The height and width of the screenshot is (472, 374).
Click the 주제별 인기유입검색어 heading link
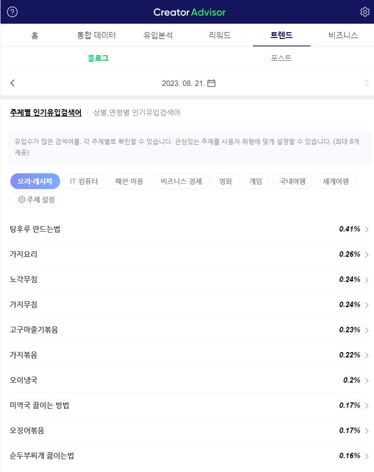pos(44,112)
